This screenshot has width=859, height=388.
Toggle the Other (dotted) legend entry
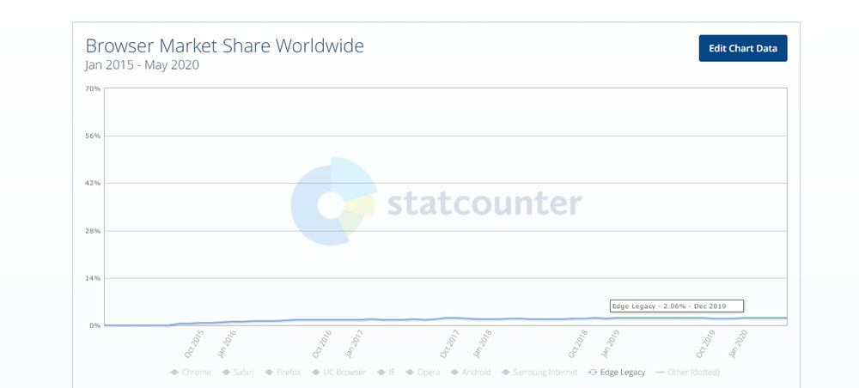tap(687, 373)
